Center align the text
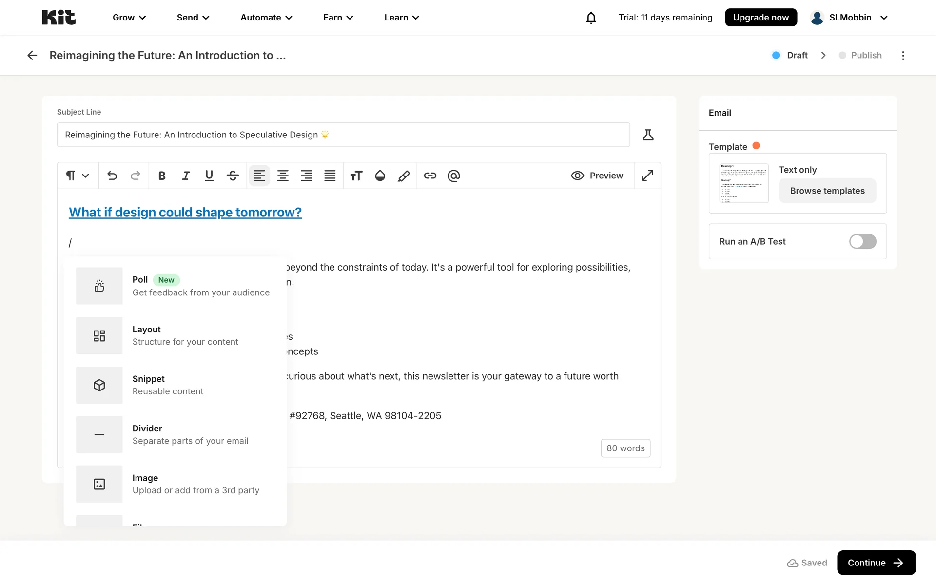 [283, 175]
